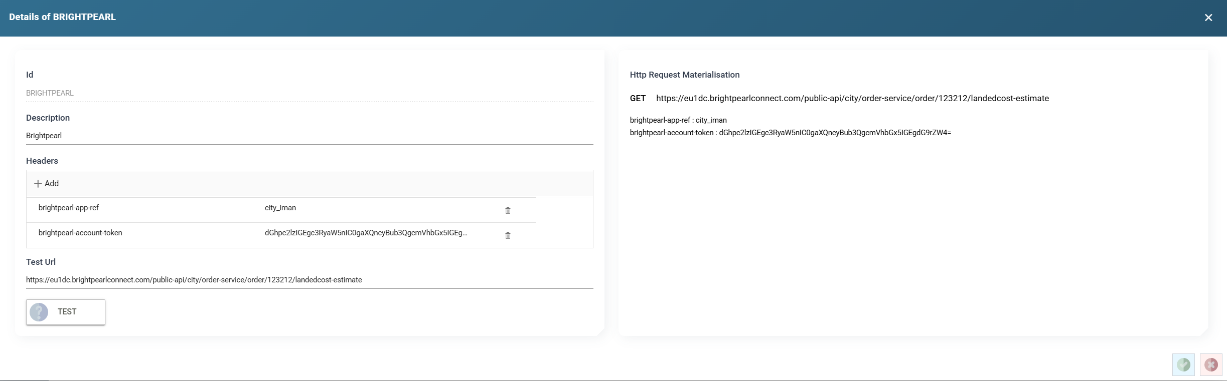The width and height of the screenshot is (1227, 381).
Task: Select the brightpearl-app-ref header name cell
Action: [x=69, y=208]
